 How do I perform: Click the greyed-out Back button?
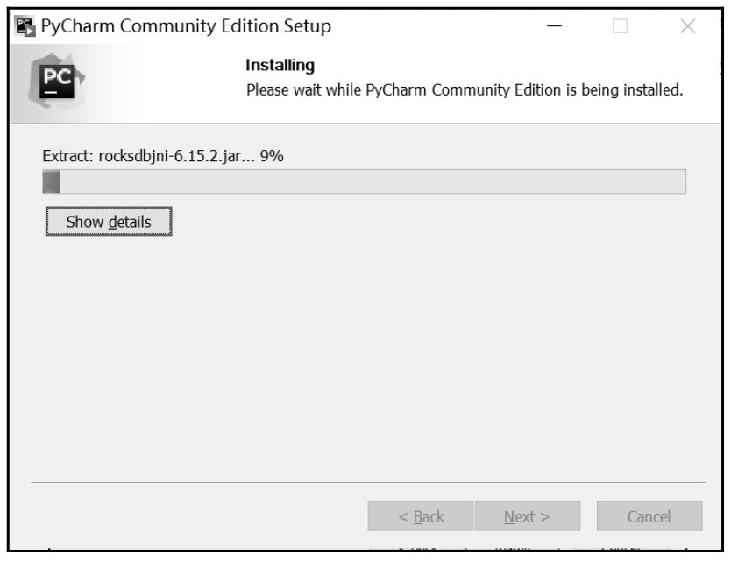coord(421,516)
